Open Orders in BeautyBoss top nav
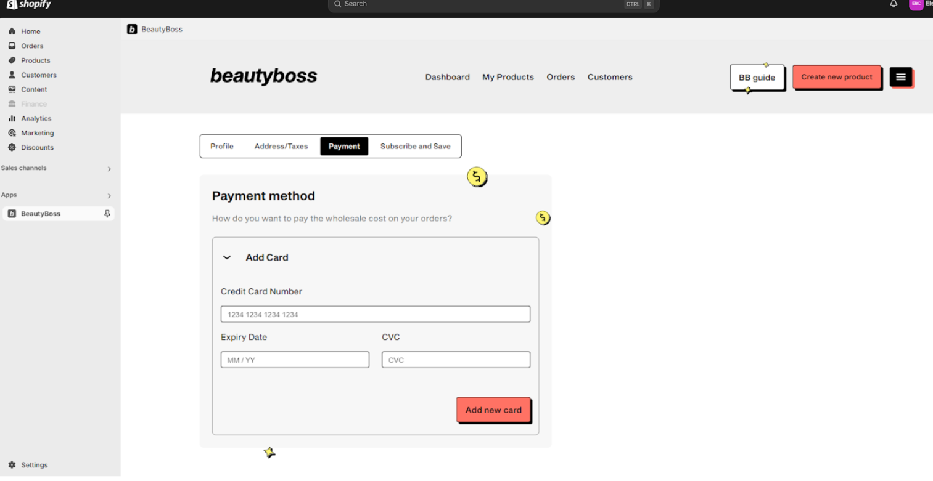Screen dimensions: 933x481 [561, 77]
